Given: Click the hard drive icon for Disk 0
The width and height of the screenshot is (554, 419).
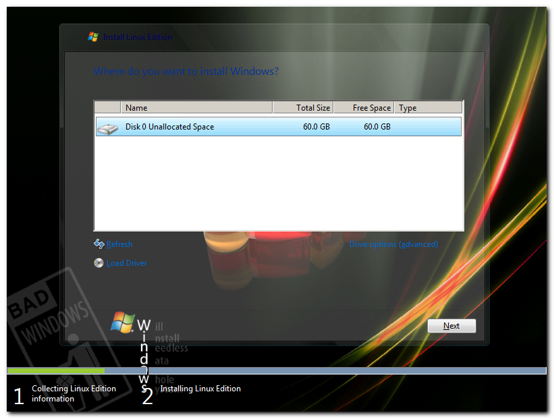Looking at the screenshot, I should [x=108, y=129].
